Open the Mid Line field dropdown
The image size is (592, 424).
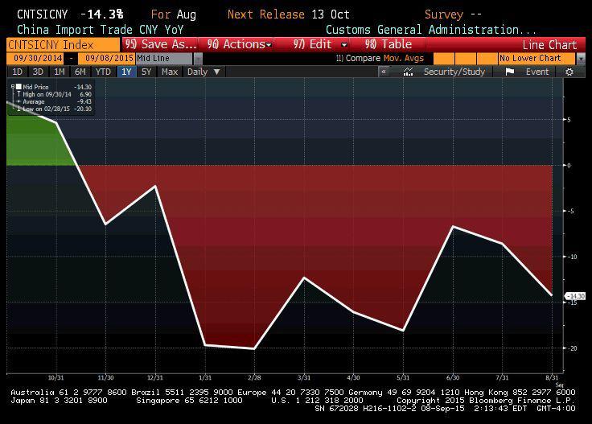(196, 59)
